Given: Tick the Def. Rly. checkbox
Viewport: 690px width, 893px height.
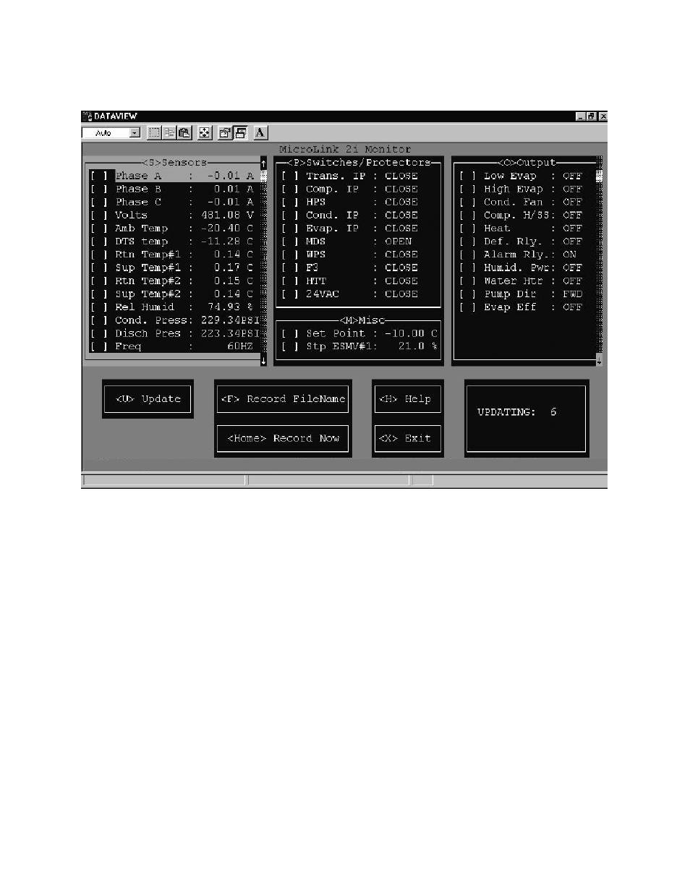Looking at the screenshot, I should tap(468, 241).
